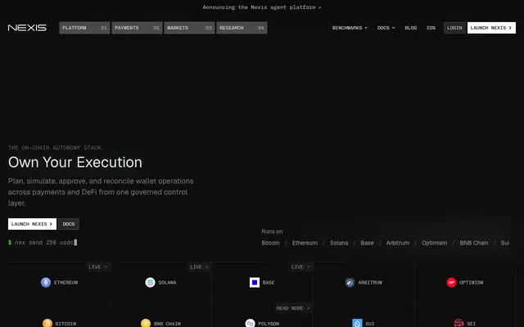Click the LIVE badge on Base card
524x327 pixels.
point(300,267)
